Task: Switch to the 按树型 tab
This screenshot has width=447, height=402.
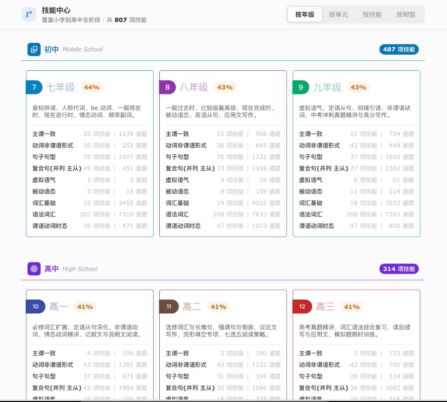Action: click(406, 14)
